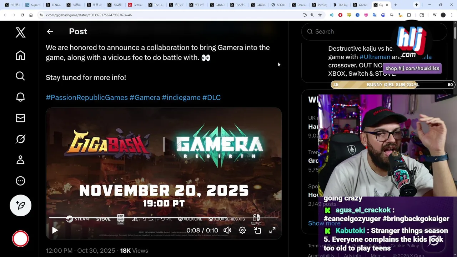Open More circle menu in sidebar
Image resolution: width=457 pixels, height=257 pixels.
tap(20, 181)
